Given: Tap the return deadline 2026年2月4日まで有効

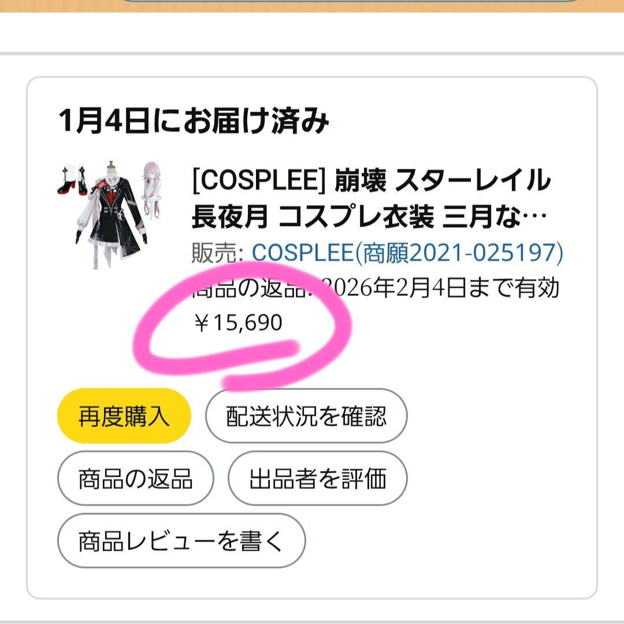Looking at the screenshot, I should coord(440,288).
